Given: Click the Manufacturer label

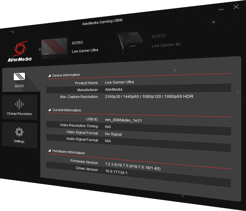Looking at the screenshot, I should click(x=88, y=90).
